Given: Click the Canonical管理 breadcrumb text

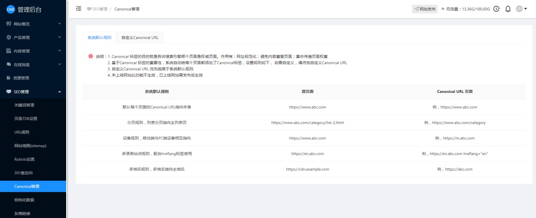Looking at the screenshot, I should pyautogui.click(x=127, y=9).
